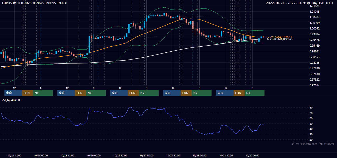Click price axis value 0.98245

tap(314, 63)
